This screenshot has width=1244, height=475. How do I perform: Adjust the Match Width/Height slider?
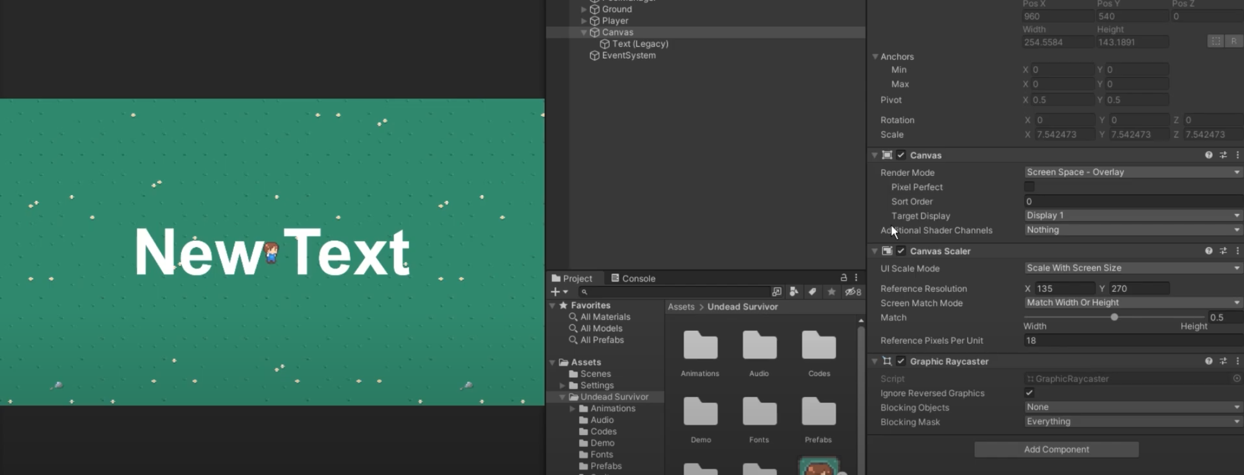tap(1114, 317)
